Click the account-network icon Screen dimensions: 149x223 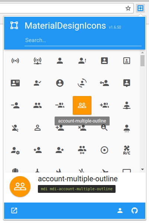pos(127,105)
